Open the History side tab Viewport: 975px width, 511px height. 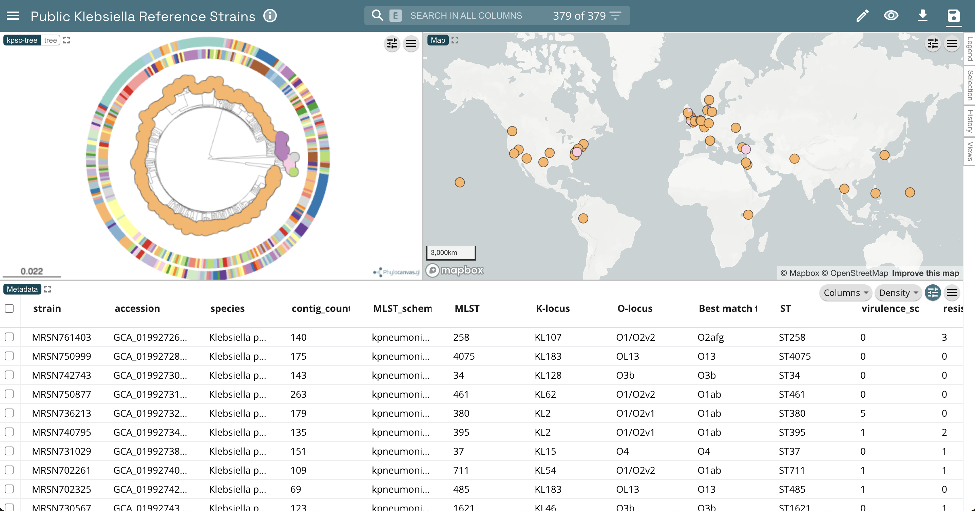970,121
